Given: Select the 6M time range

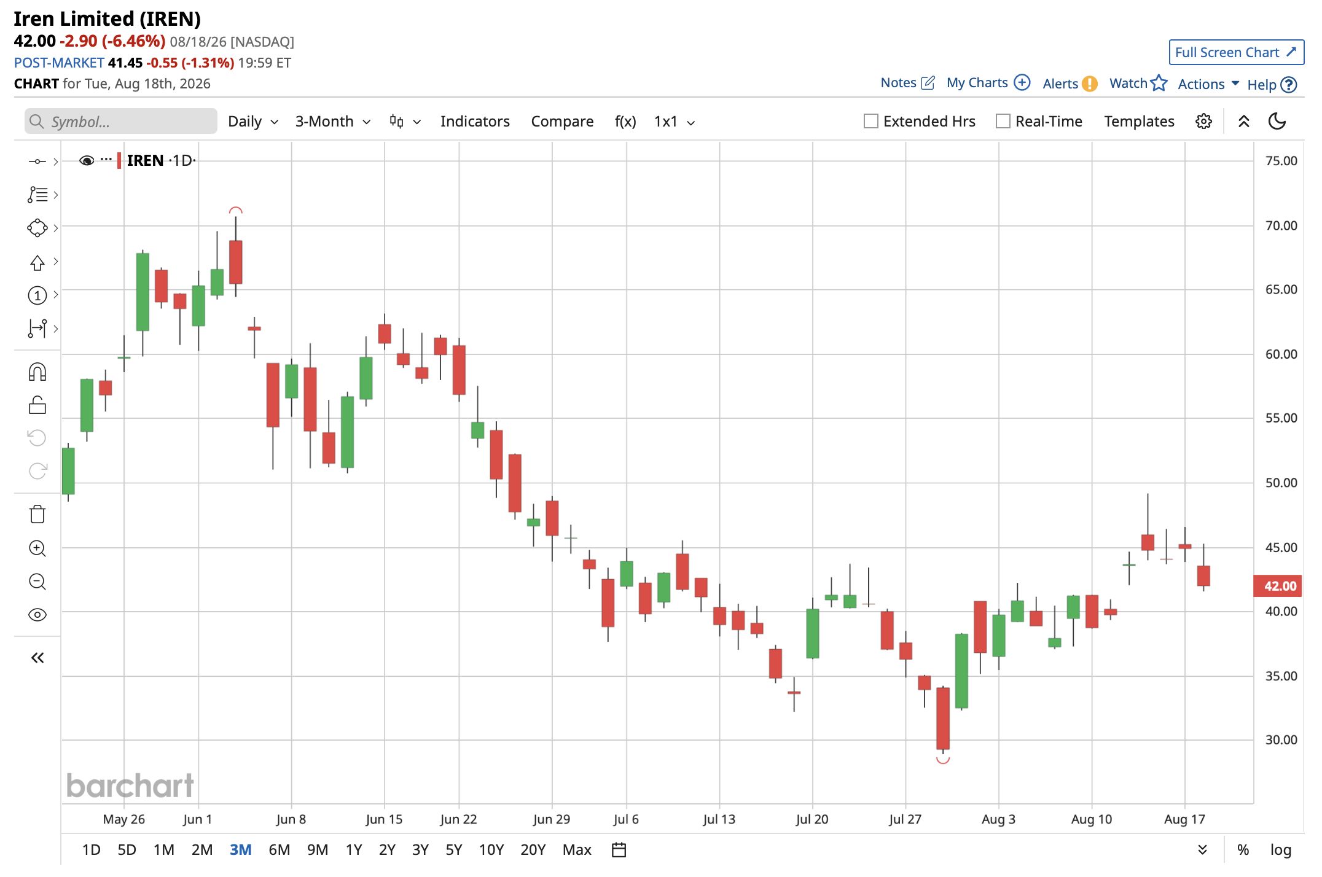Looking at the screenshot, I should coord(280,849).
